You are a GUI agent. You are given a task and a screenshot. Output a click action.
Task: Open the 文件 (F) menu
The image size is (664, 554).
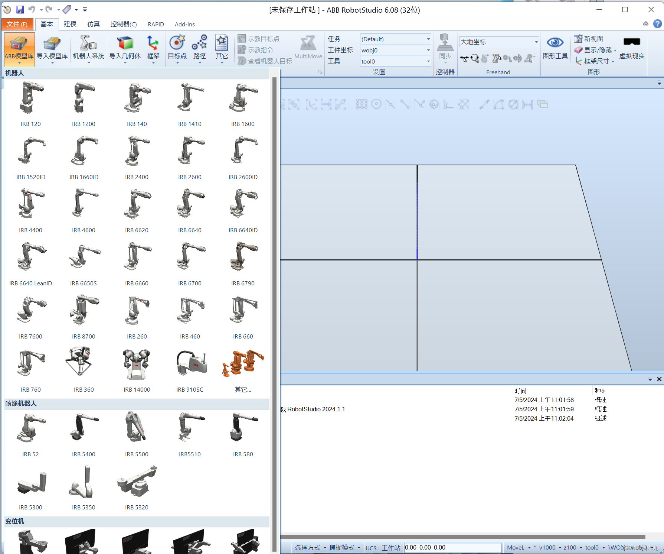point(17,24)
